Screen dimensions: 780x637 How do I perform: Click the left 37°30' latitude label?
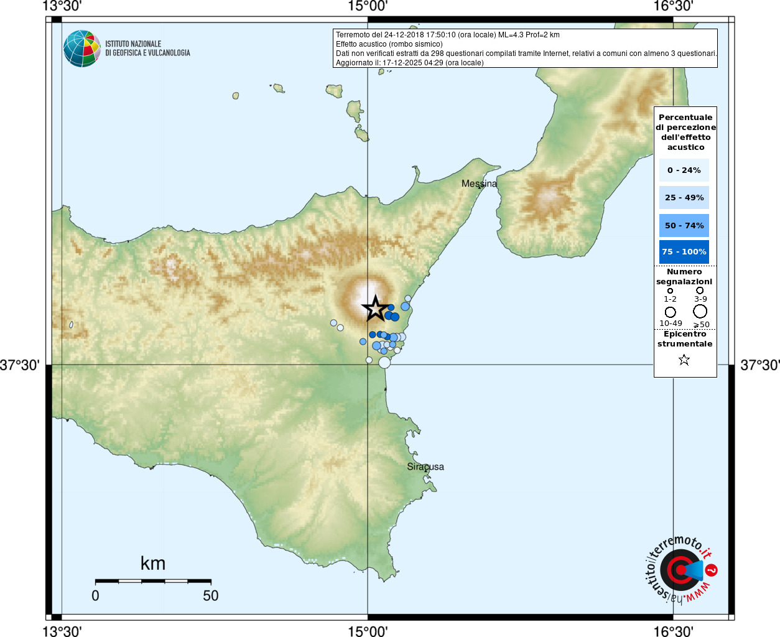[20, 365]
